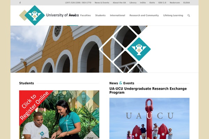Open Research and Community menu
Screen dimensions: 209x139
tap(144, 15)
